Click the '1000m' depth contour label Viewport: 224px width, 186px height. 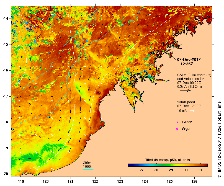click(x=88, y=167)
